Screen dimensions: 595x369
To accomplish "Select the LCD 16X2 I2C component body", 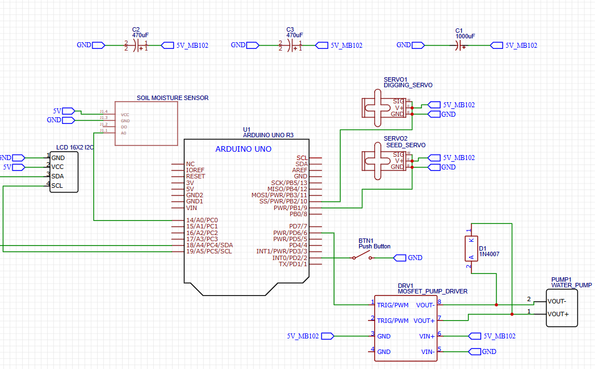I will click(x=64, y=172).
